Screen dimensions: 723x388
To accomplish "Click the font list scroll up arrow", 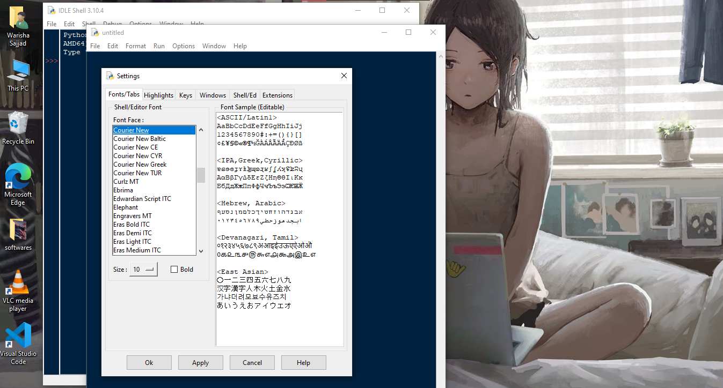I will coord(201,130).
